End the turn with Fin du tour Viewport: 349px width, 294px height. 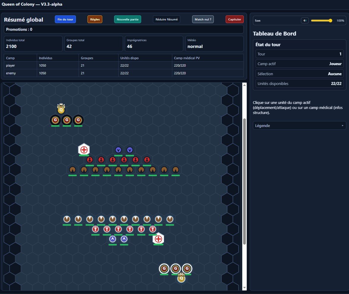coord(66,19)
